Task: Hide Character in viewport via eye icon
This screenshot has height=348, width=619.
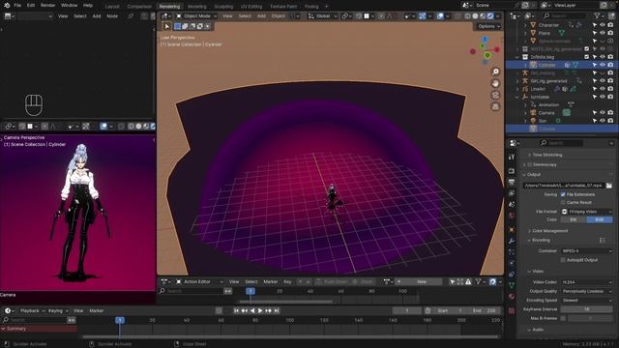Action: click(x=603, y=25)
